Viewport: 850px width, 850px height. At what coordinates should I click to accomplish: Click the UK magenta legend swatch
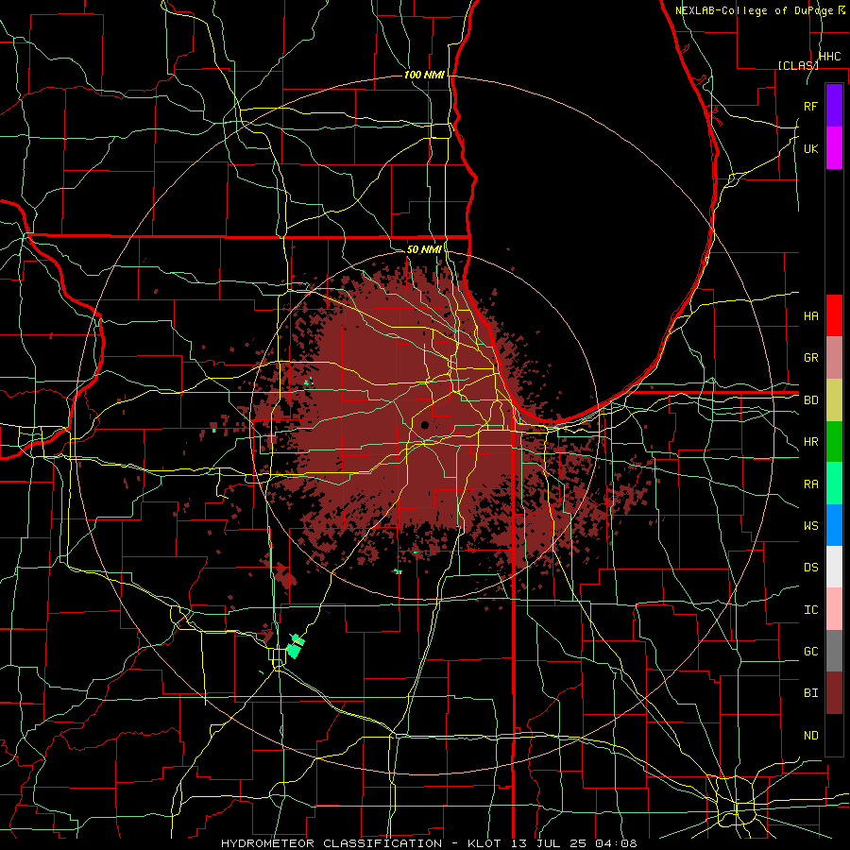834,148
